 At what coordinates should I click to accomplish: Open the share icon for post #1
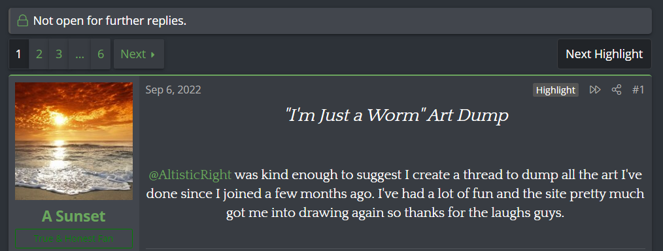[617, 90]
